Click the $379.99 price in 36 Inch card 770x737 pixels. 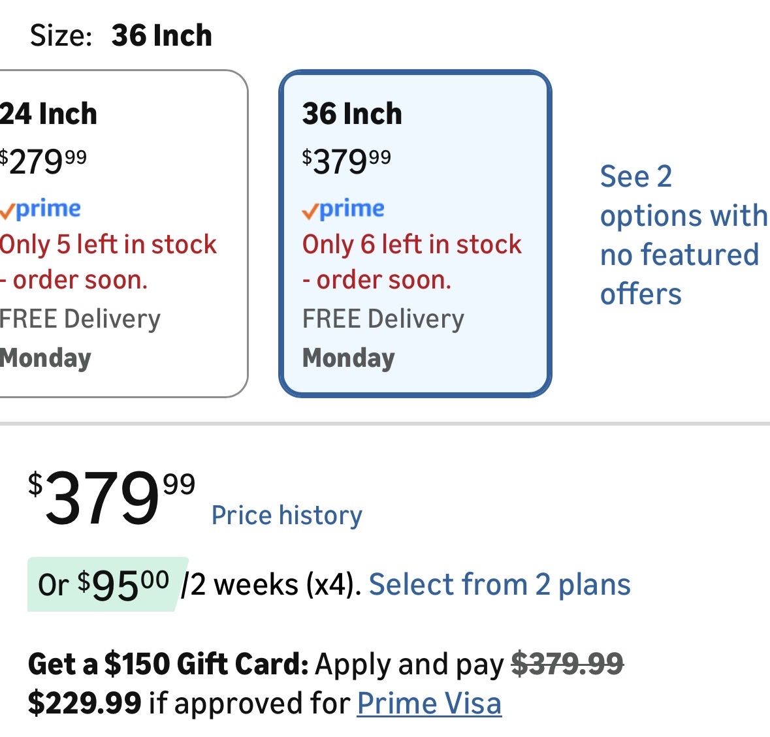tap(347, 161)
